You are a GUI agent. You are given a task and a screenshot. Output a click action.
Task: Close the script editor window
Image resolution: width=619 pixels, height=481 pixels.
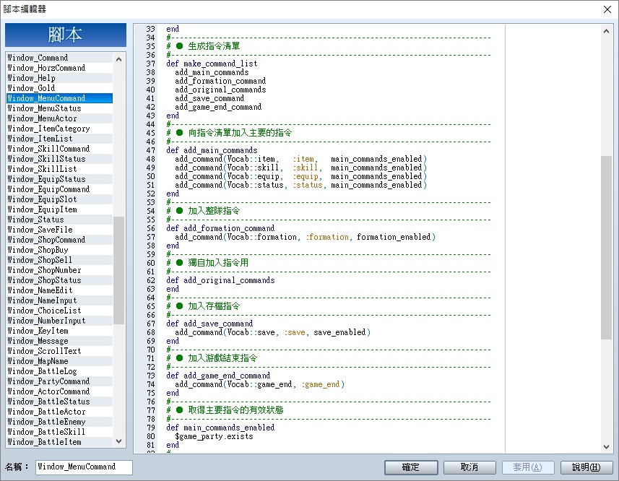(x=607, y=9)
